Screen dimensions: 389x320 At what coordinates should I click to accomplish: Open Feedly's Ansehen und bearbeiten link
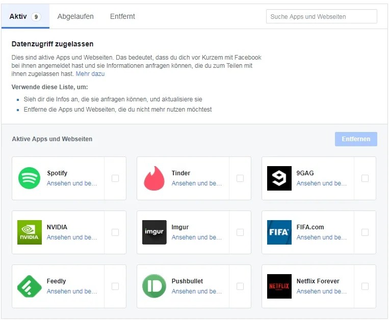click(x=72, y=291)
